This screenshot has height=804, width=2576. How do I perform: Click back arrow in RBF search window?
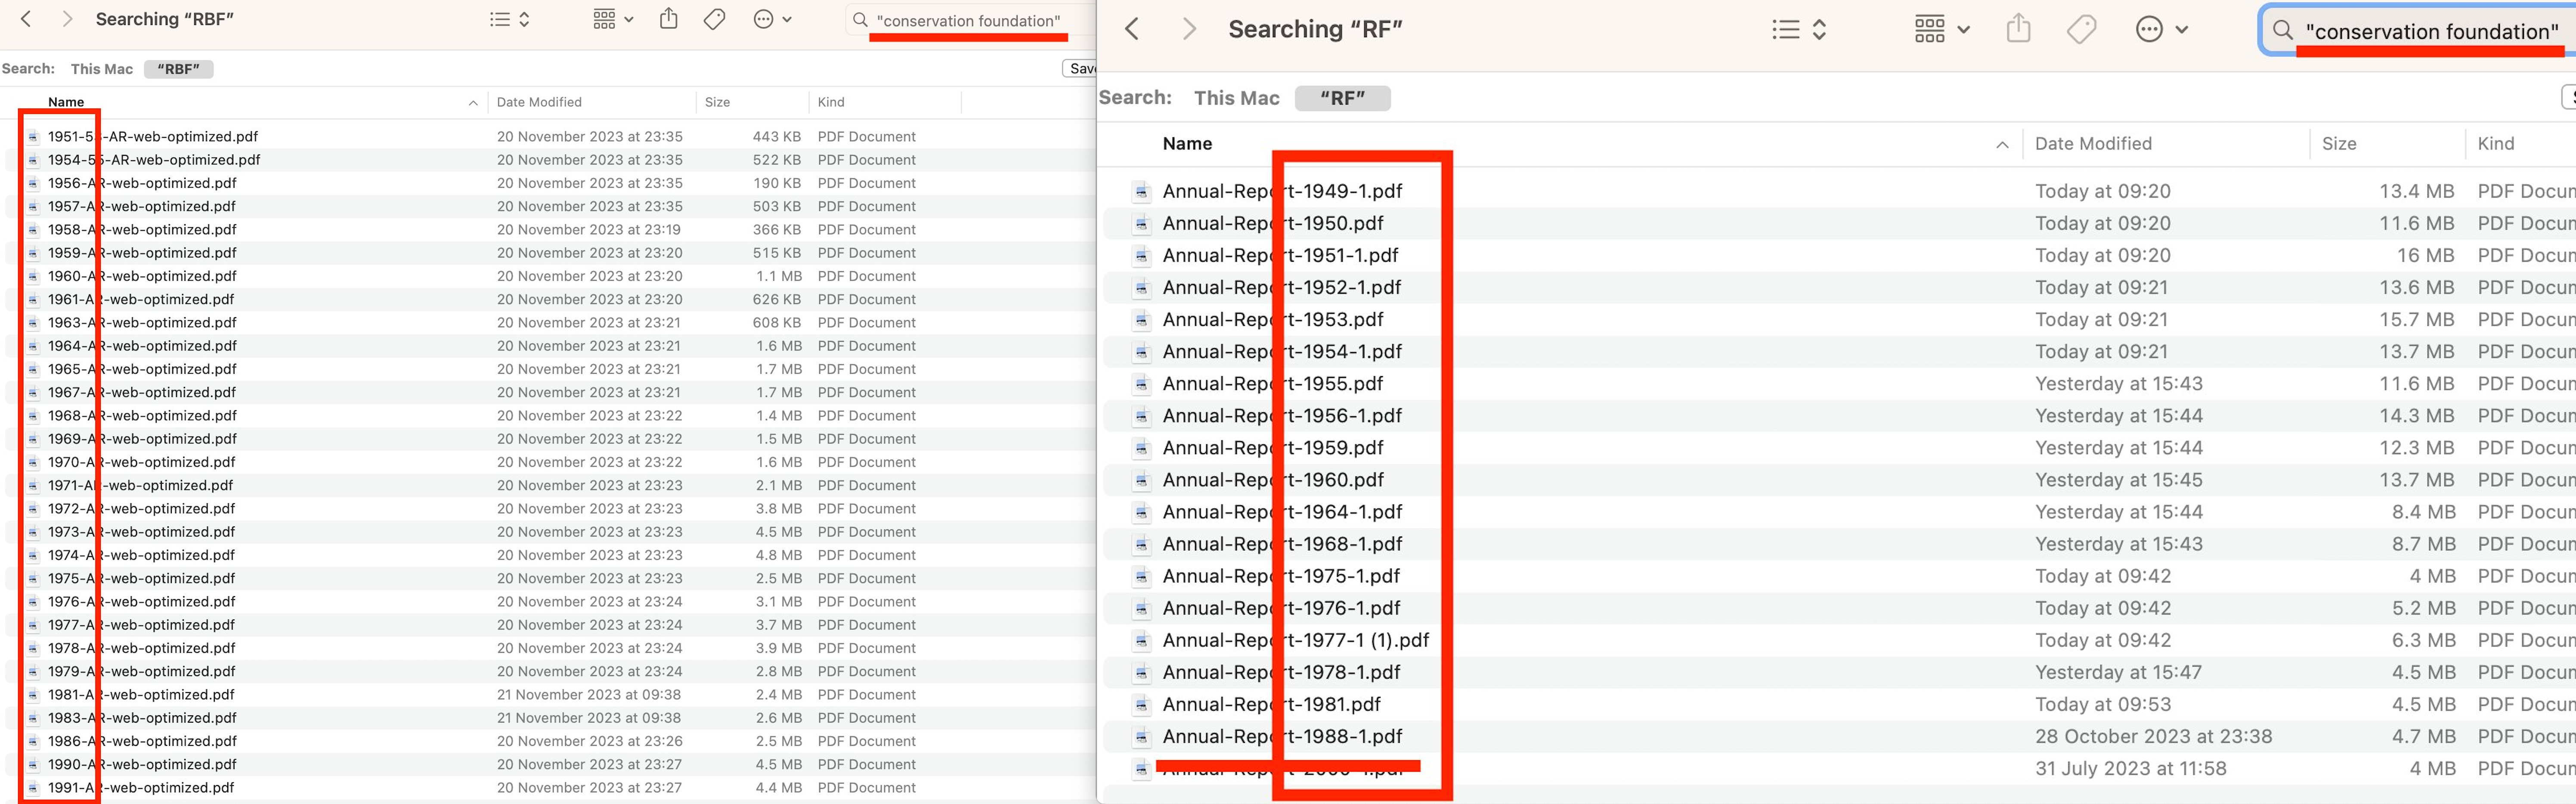[26, 19]
